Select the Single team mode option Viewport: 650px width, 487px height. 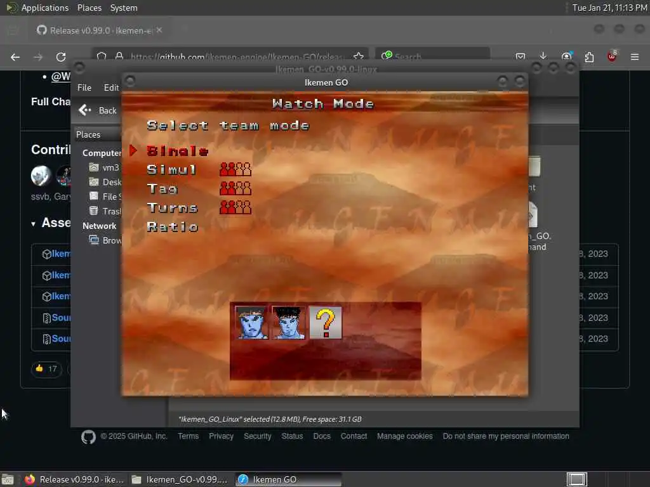click(178, 151)
